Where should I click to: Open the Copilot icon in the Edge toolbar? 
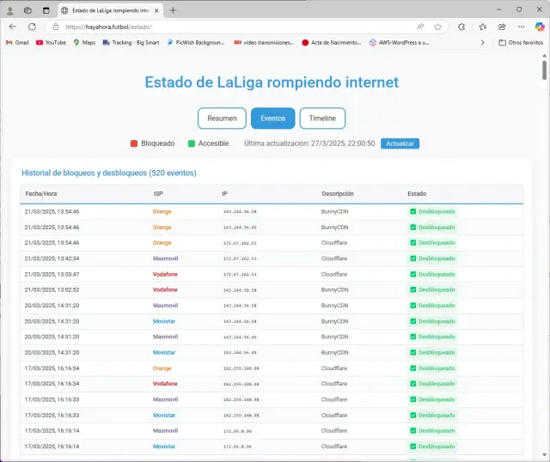point(538,27)
